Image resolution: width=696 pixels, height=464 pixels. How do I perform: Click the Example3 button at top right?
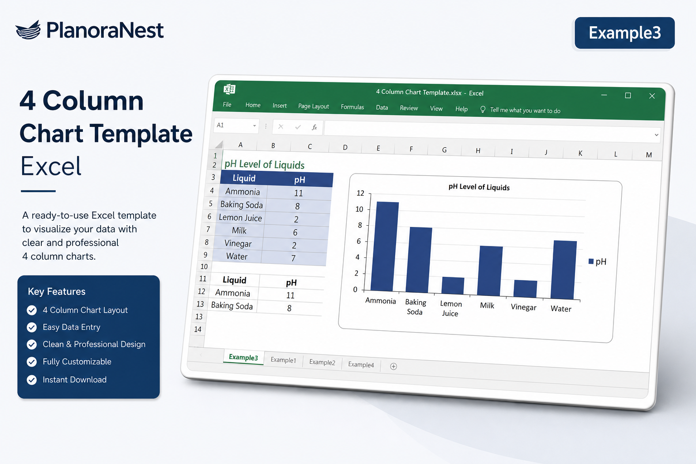(624, 33)
